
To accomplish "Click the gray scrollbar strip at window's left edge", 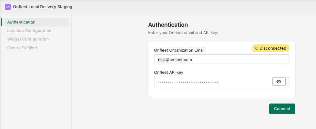I will coord(1,71).
